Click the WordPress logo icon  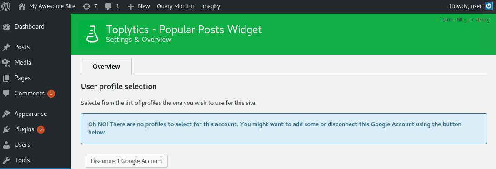click(6, 6)
